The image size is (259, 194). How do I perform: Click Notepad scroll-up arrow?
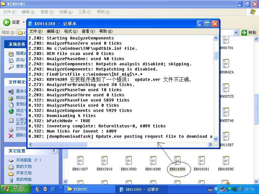coord(216,38)
